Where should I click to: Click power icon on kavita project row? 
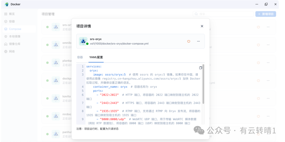click(x=258, y=98)
